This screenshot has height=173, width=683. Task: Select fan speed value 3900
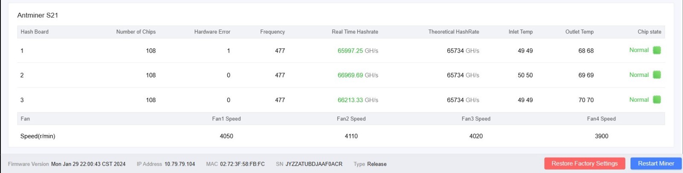[601, 136]
